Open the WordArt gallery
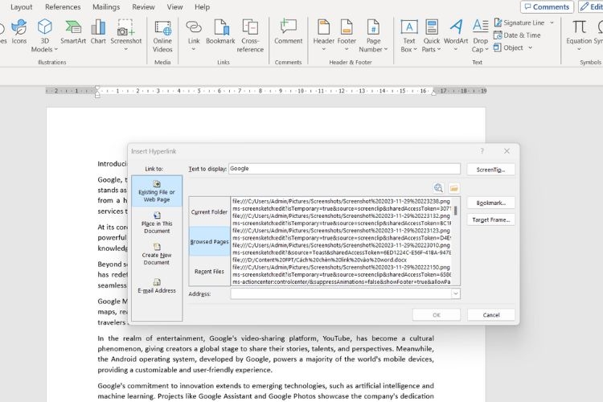Image resolution: width=603 pixels, height=402 pixels. pyautogui.click(x=456, y=36)
